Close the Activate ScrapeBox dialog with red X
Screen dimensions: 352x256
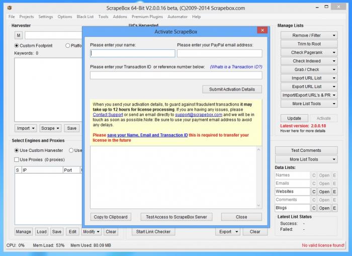pos(262,30)
